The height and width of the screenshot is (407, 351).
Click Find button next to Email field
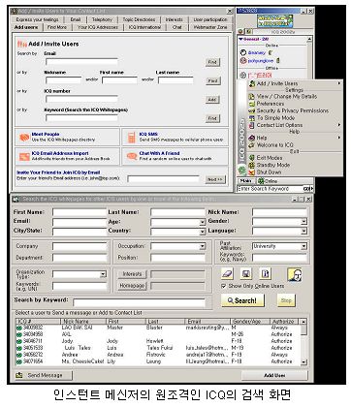coord(212,62)
